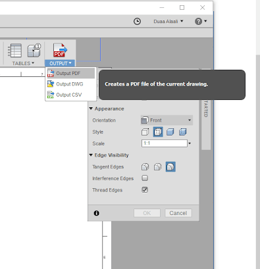Collapse the Appearance section
The width and height of the screenshot is (260, 269).
click(x=91, y=109)
